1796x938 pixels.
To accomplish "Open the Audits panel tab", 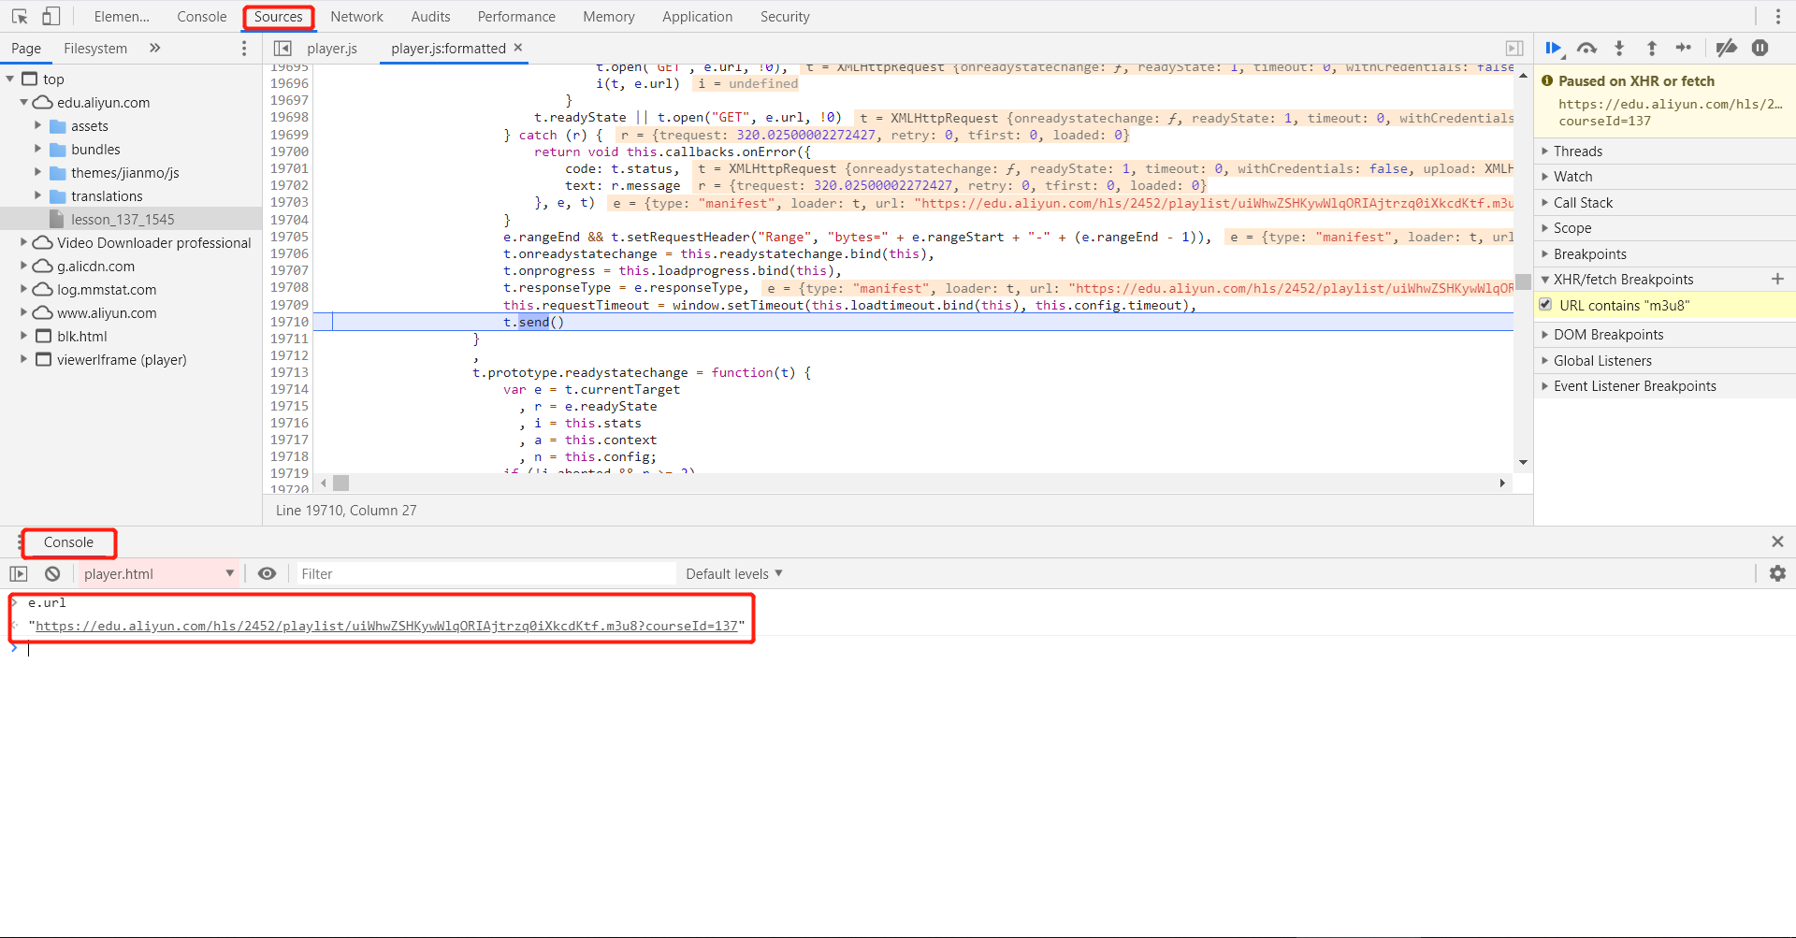I will click(x=430, y=17).
